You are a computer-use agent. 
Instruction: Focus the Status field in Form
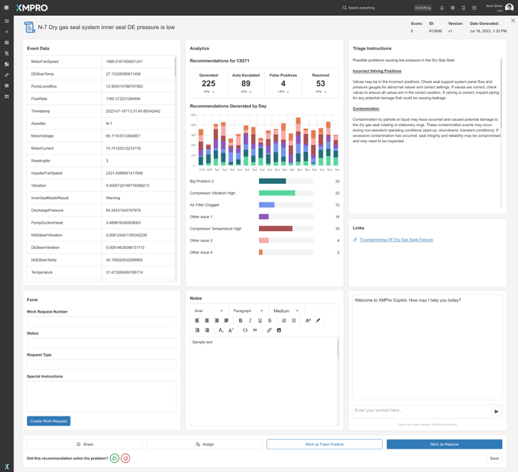pyautogui.click(x=102, y=343)
